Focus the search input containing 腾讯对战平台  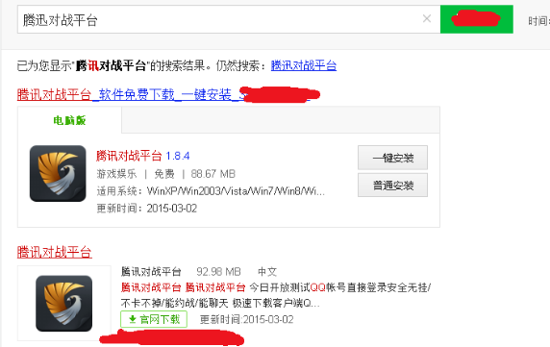229,19
